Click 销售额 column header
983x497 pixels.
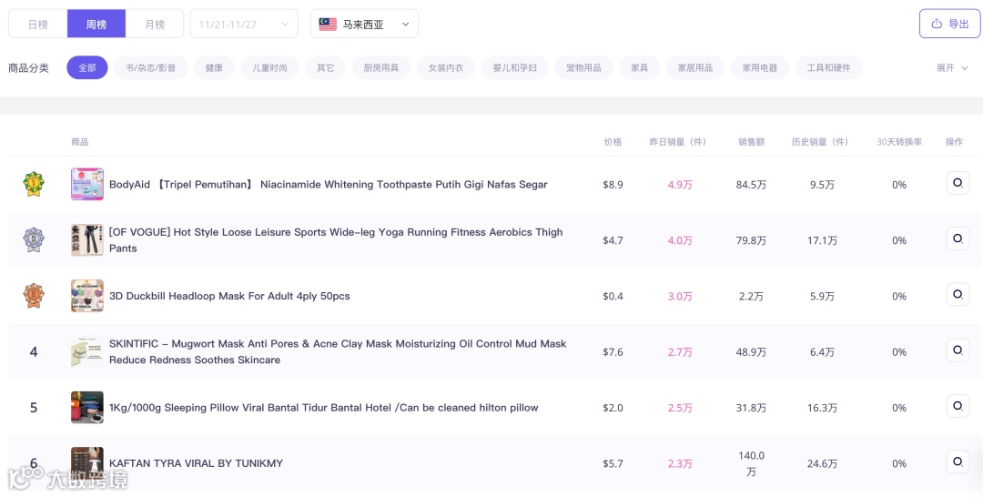point(751,142)
